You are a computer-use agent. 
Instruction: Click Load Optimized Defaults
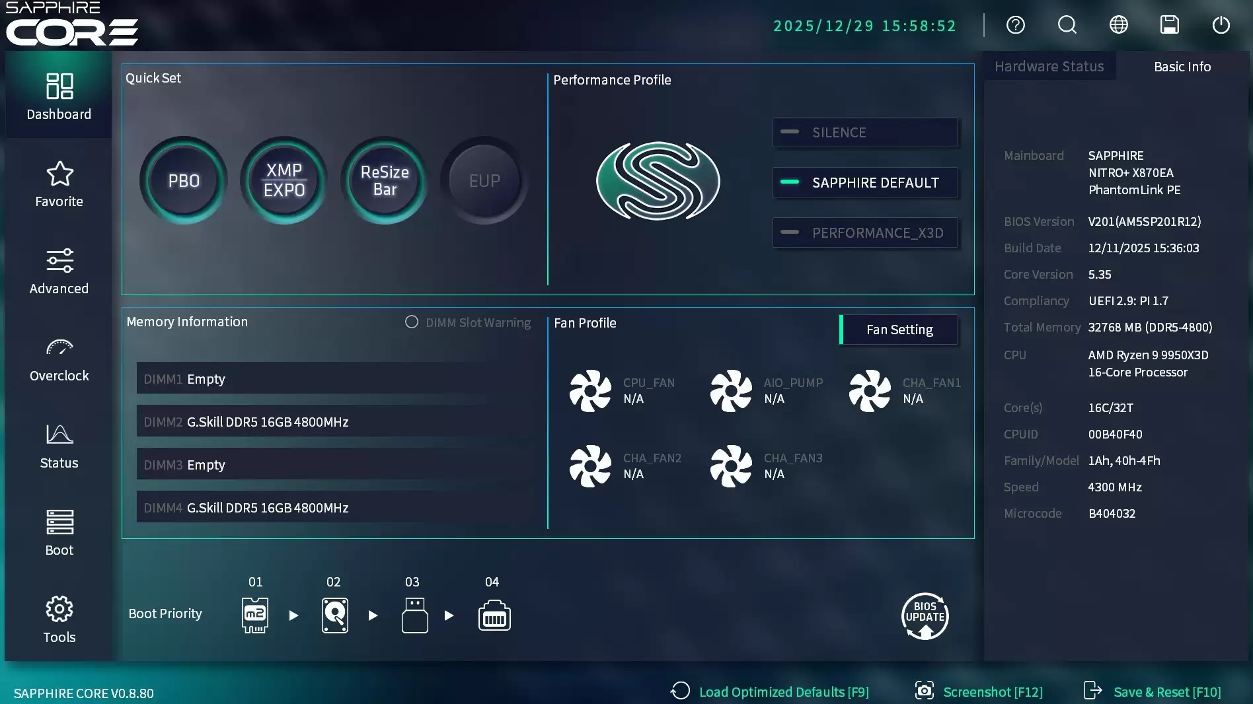tap(784, 692)
